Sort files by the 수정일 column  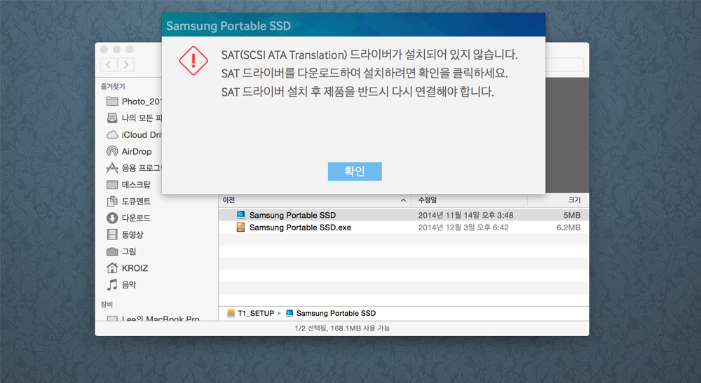coord(428,200)
